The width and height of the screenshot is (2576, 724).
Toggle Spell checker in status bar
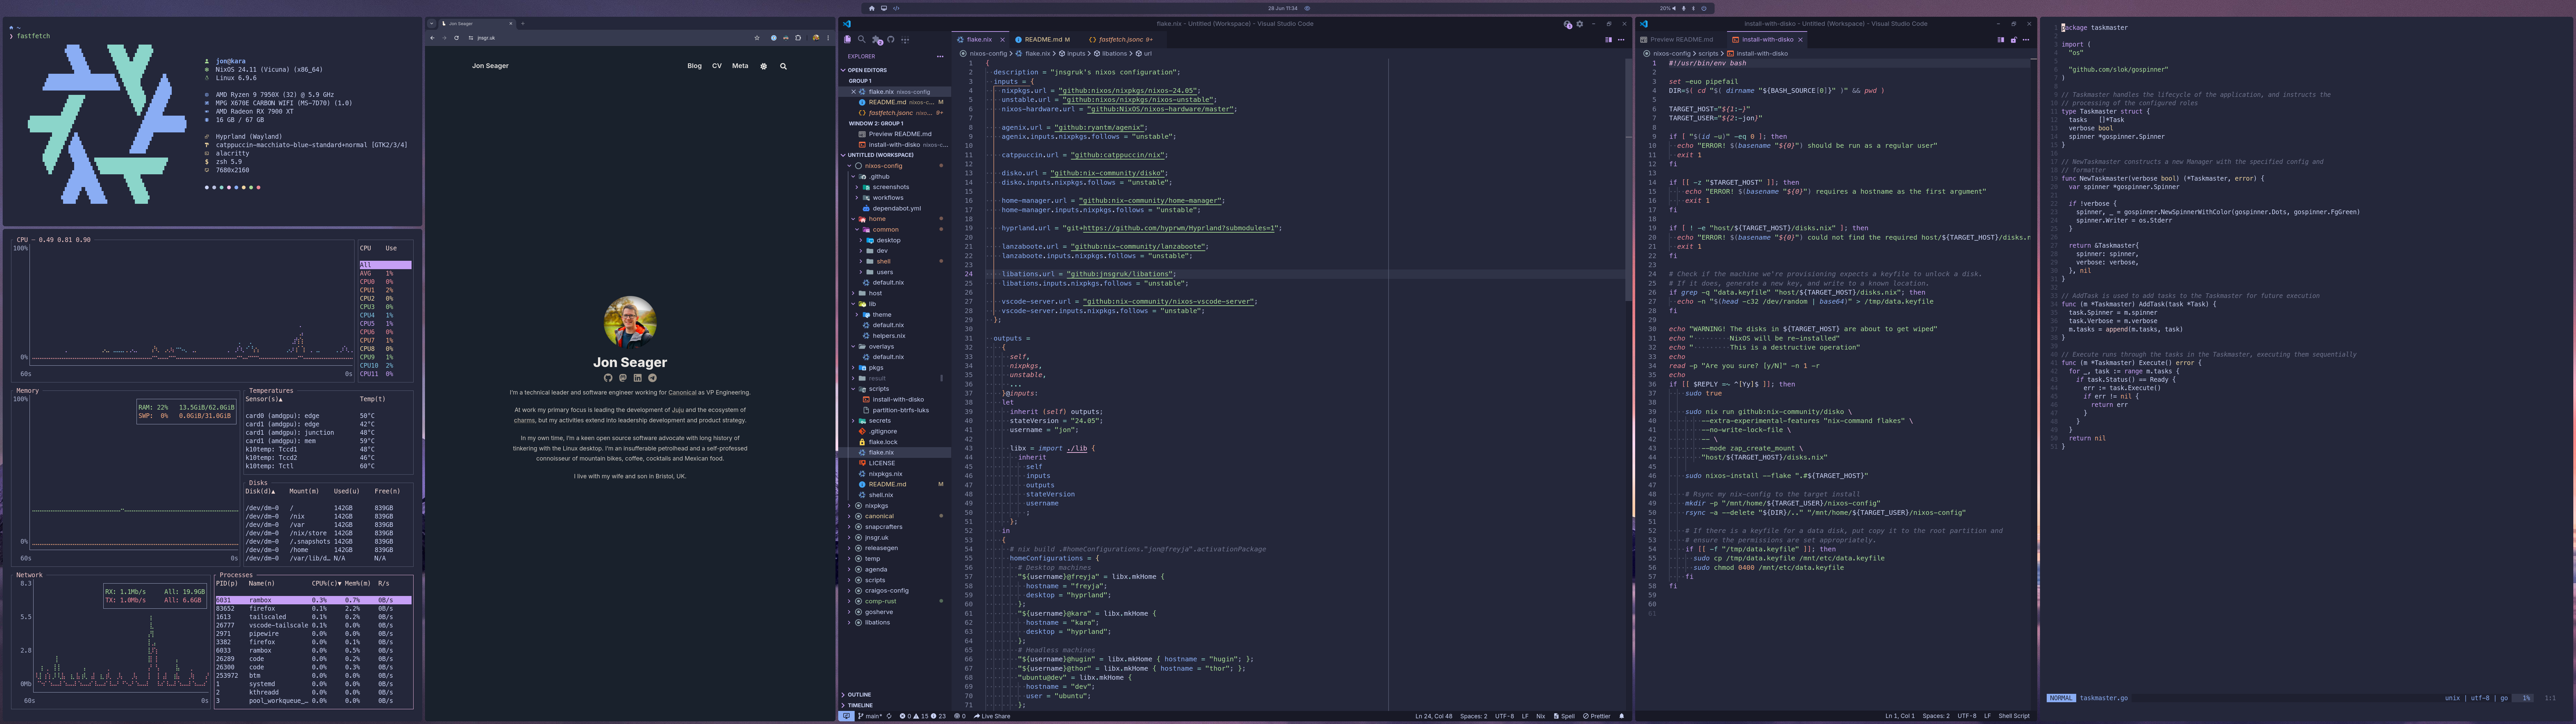[x=1565, y=716]
